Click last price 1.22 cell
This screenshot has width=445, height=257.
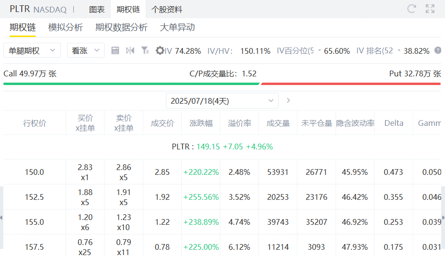click(162, 222)
